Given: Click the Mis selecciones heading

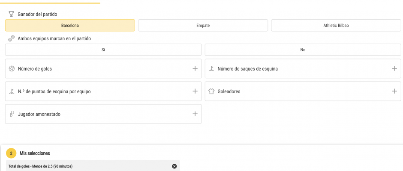Looking at the screenshot, I should pos(35,153).
